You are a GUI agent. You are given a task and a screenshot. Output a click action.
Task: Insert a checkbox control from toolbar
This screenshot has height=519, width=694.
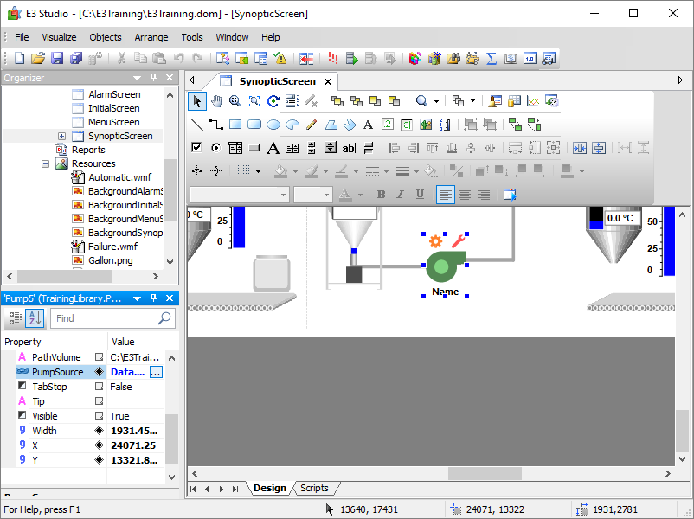[196, 148]
